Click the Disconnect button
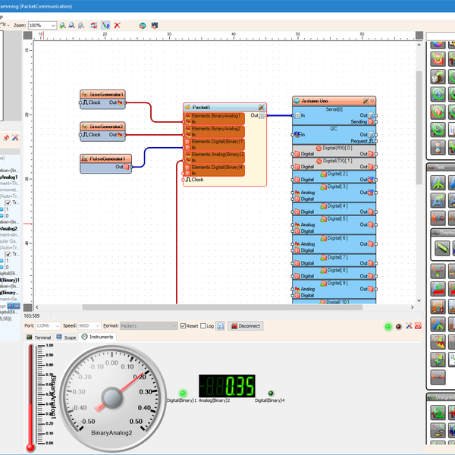The height and width of the screenshot is (455, 455). click(x=244, y=326)
